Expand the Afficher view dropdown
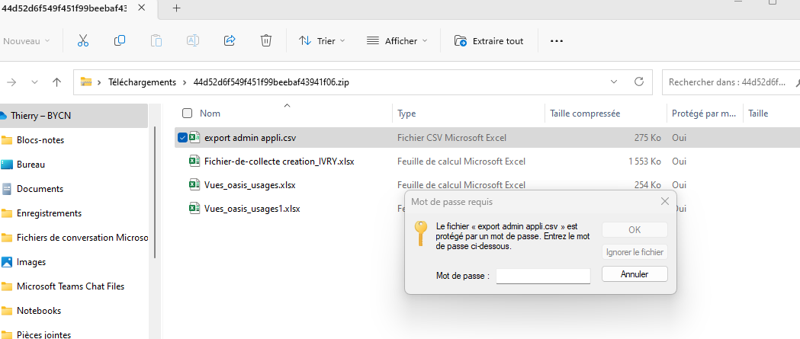800x339 pixels. [x=397, y=40]
